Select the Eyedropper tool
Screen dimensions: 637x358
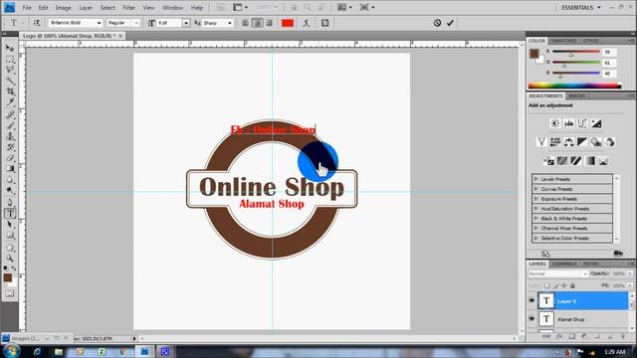[10, 102]
